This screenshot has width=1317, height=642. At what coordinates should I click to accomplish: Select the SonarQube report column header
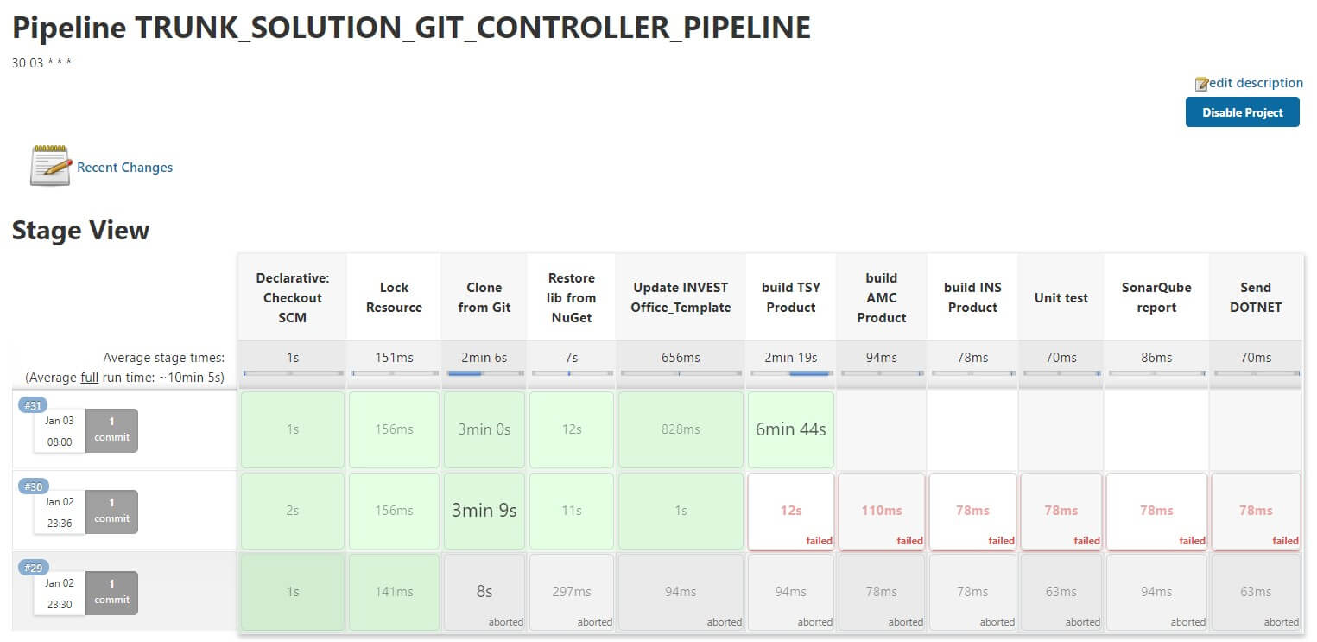1156,297
